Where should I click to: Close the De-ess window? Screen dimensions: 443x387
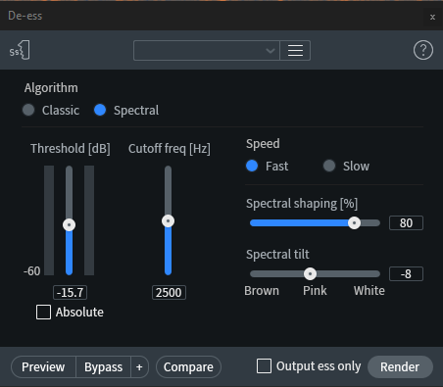click(x=432, y=17)
